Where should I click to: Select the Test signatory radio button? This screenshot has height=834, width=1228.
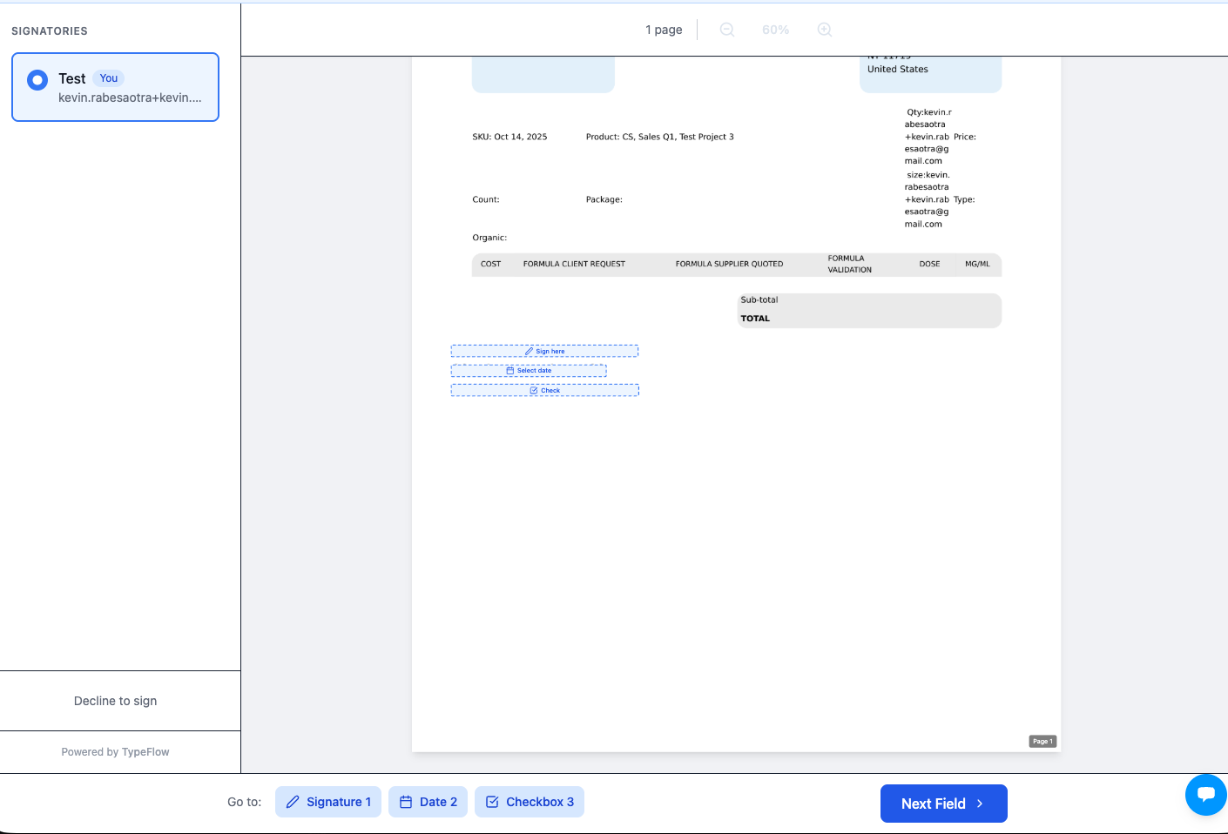(37, 80)
